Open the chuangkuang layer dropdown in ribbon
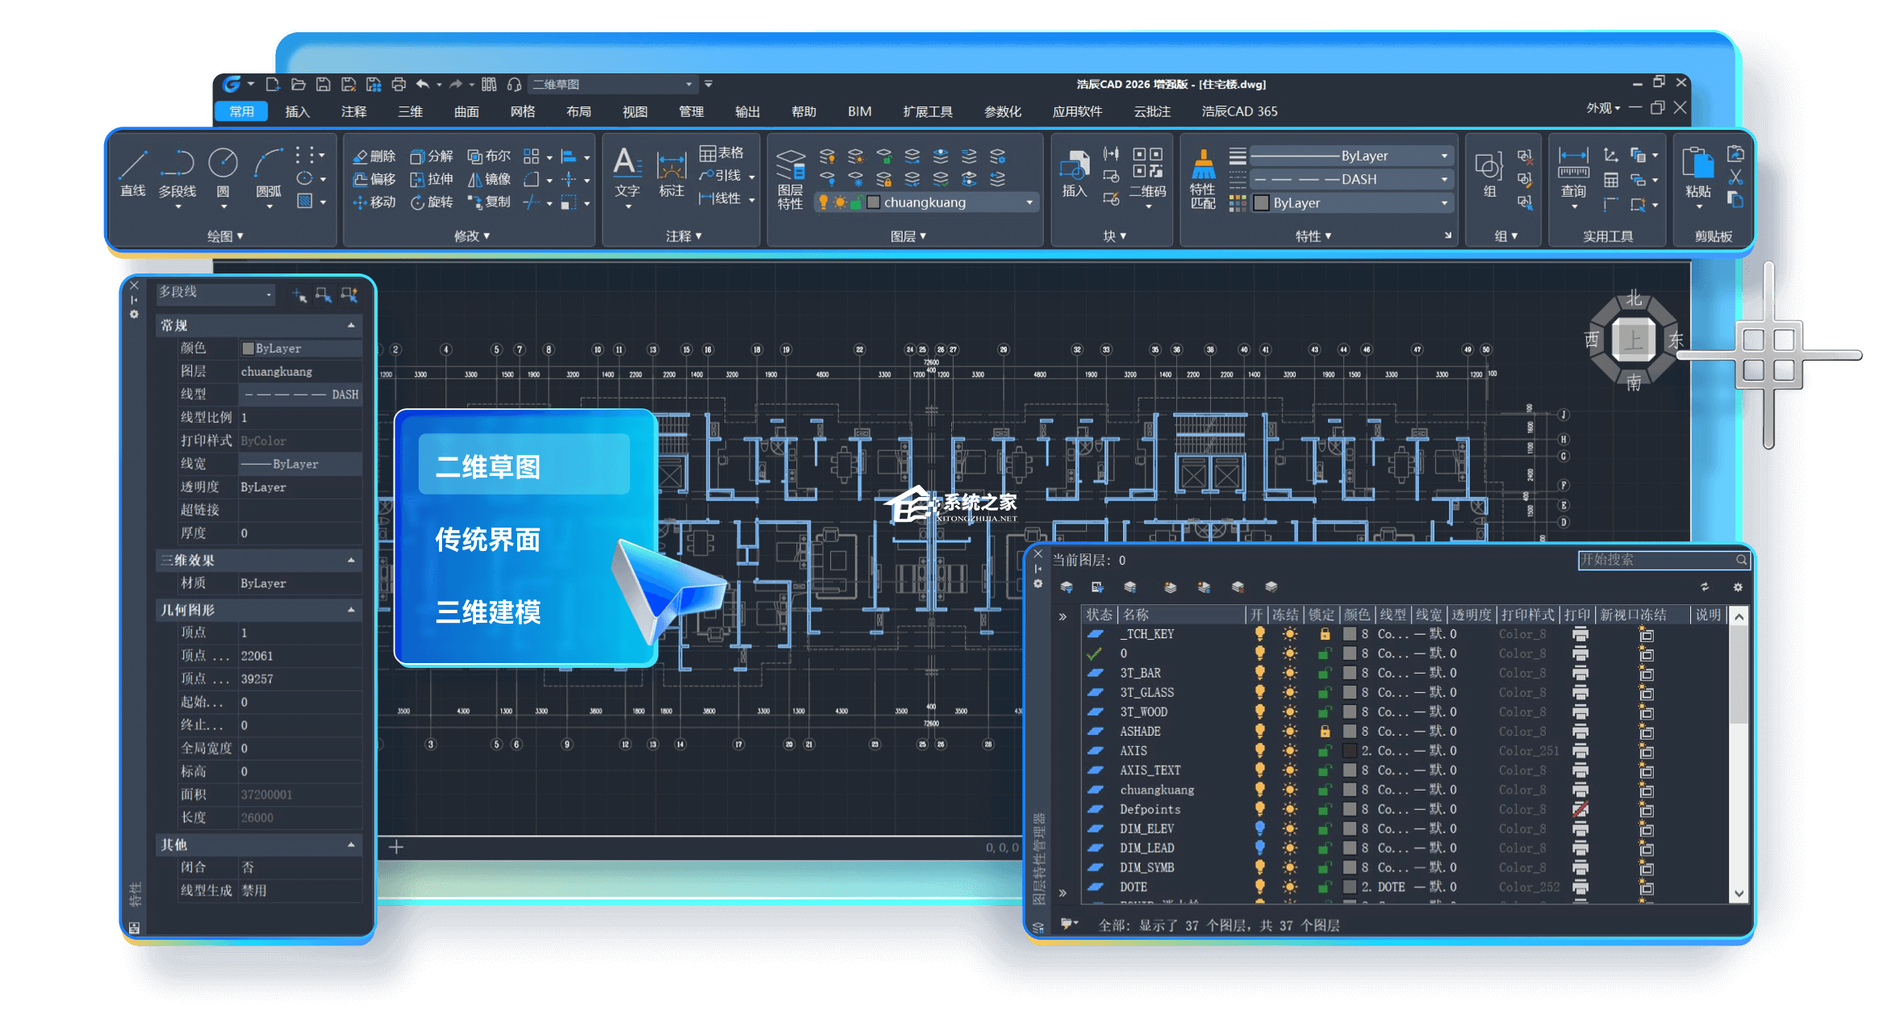Viewport: 1904px width, 1010px height. click(1029, 202)
